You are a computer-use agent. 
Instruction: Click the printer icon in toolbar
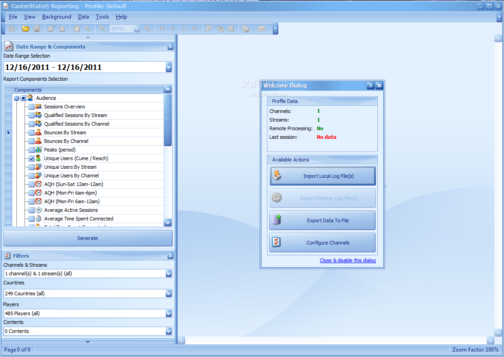point(62,29)
